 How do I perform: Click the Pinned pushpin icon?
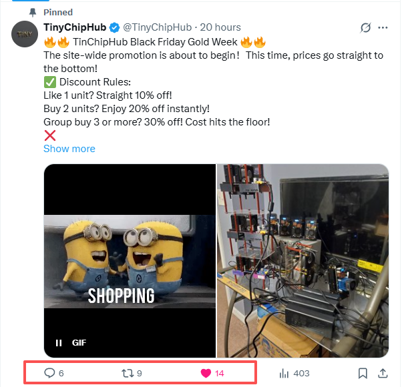[33, 12]
